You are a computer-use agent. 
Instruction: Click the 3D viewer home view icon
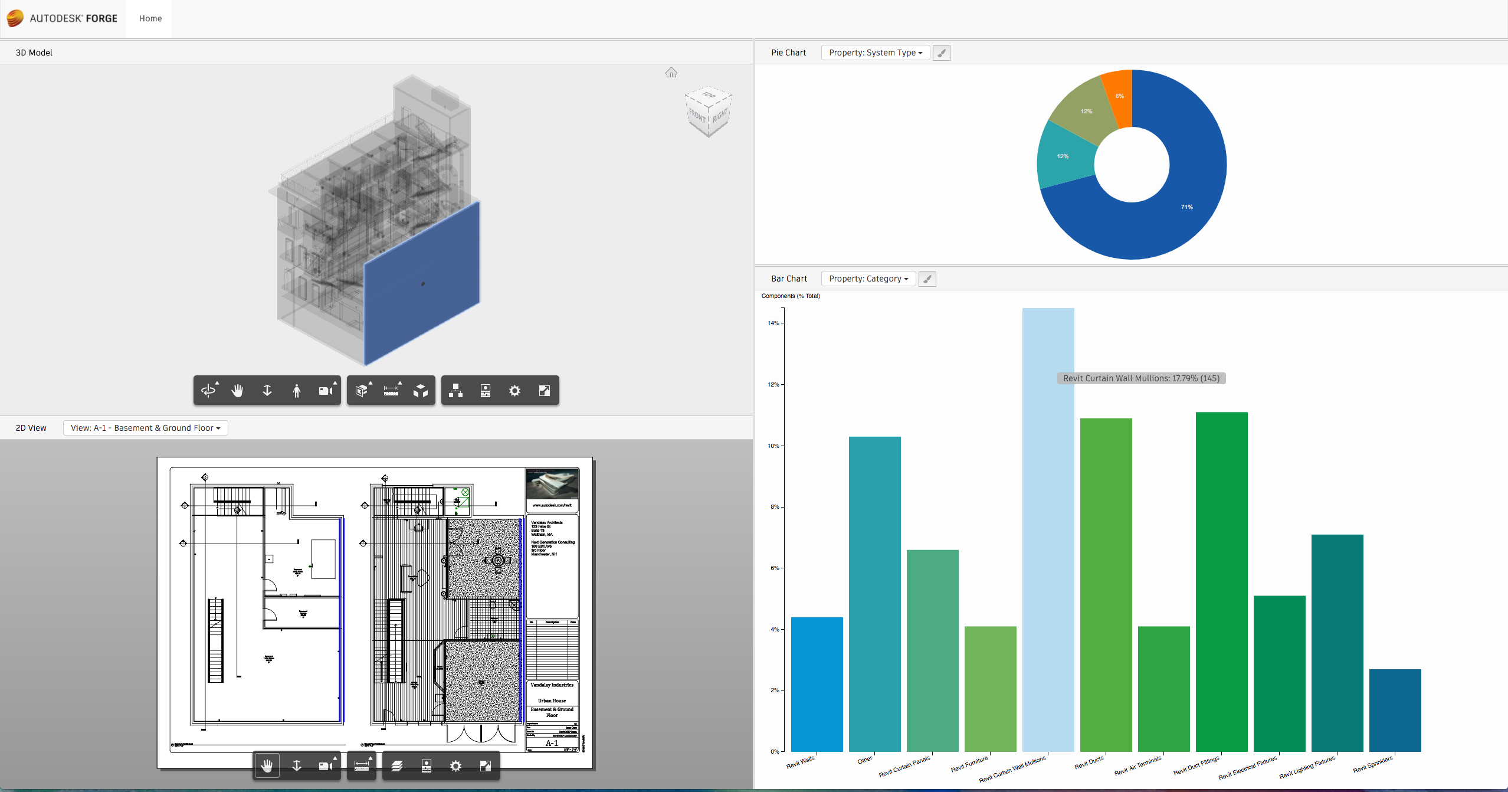point(671,73)
